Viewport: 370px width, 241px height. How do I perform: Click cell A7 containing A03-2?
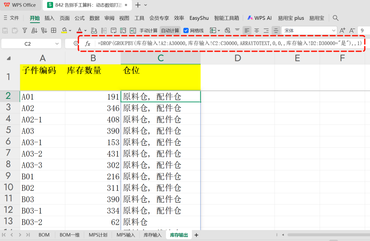click(x=43, y=154)
